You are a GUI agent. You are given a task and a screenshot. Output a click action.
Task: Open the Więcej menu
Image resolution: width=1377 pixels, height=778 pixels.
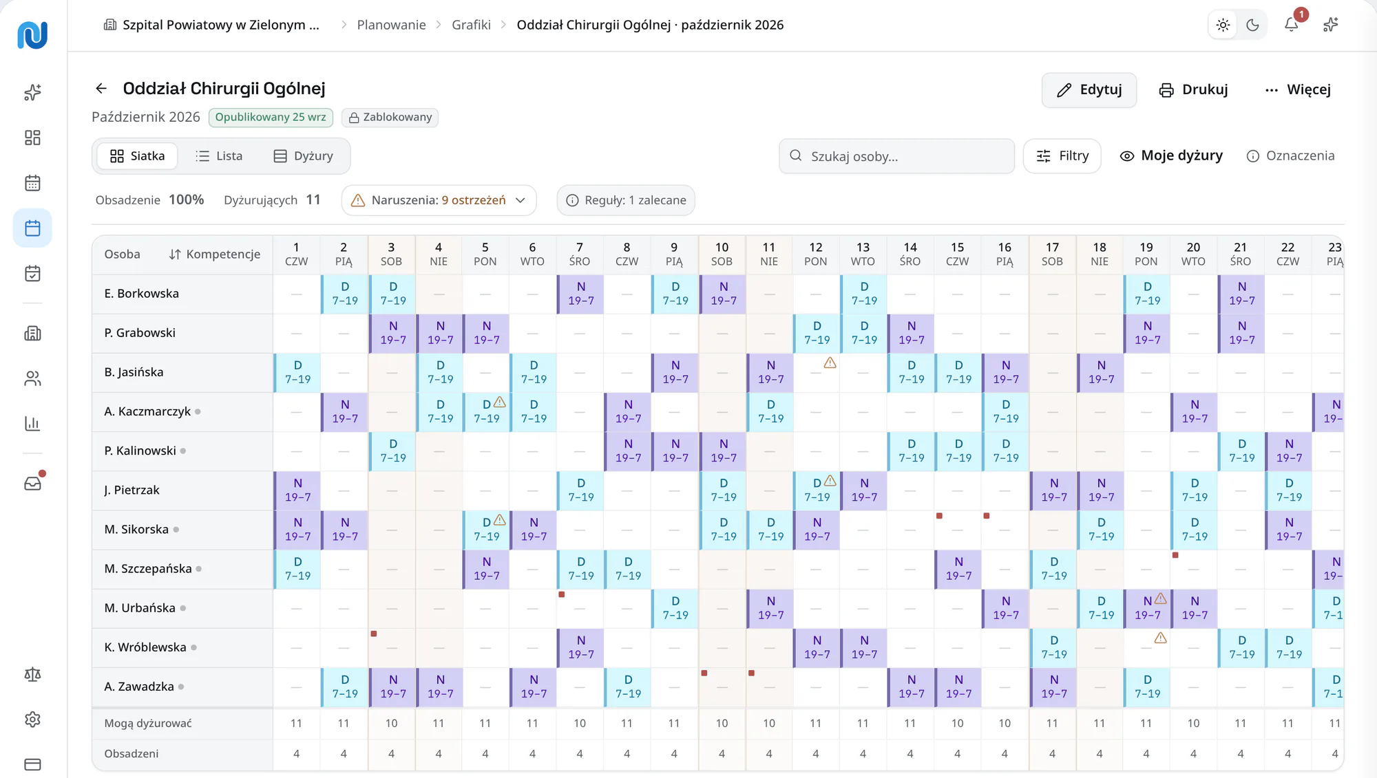point(1298,90)
